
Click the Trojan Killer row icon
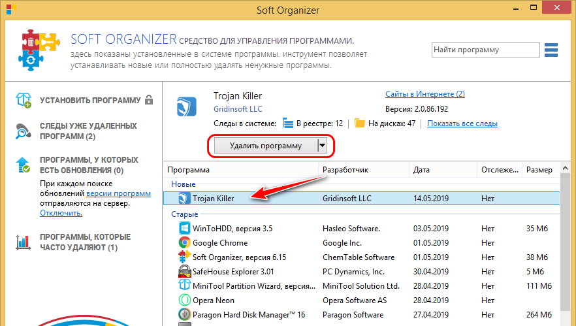point(184,199)
